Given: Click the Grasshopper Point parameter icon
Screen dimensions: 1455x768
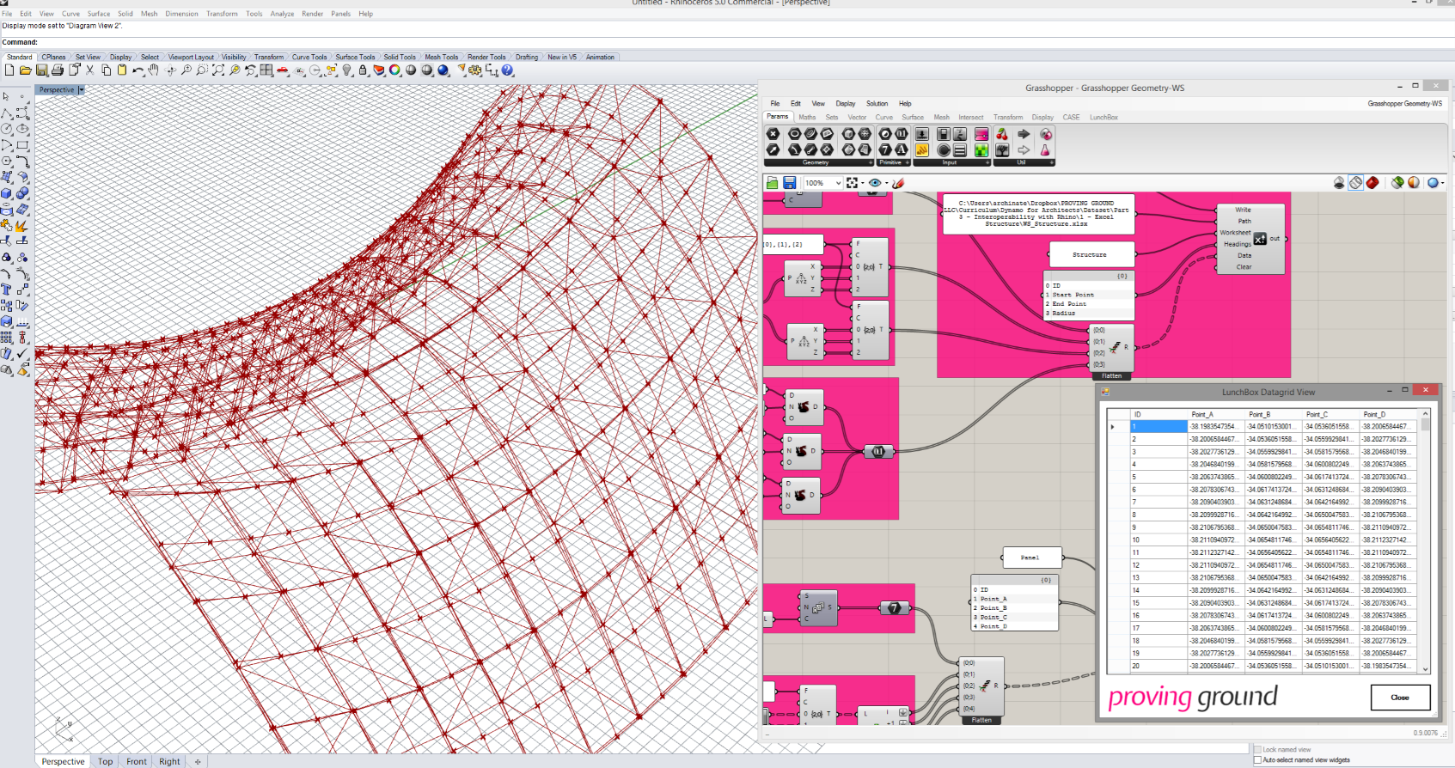Looking at the screenshot, I should point(773,134).
